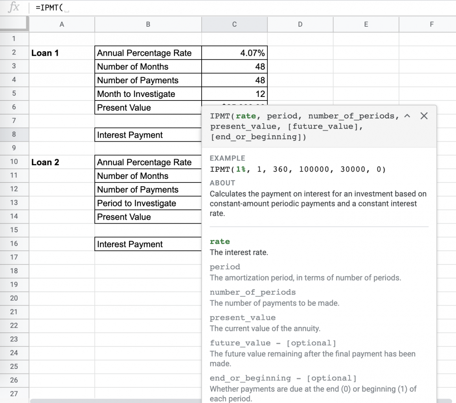
Task: Select the Annual Percentage Rate value cell showing 4.07%
Action: point(234,53)
